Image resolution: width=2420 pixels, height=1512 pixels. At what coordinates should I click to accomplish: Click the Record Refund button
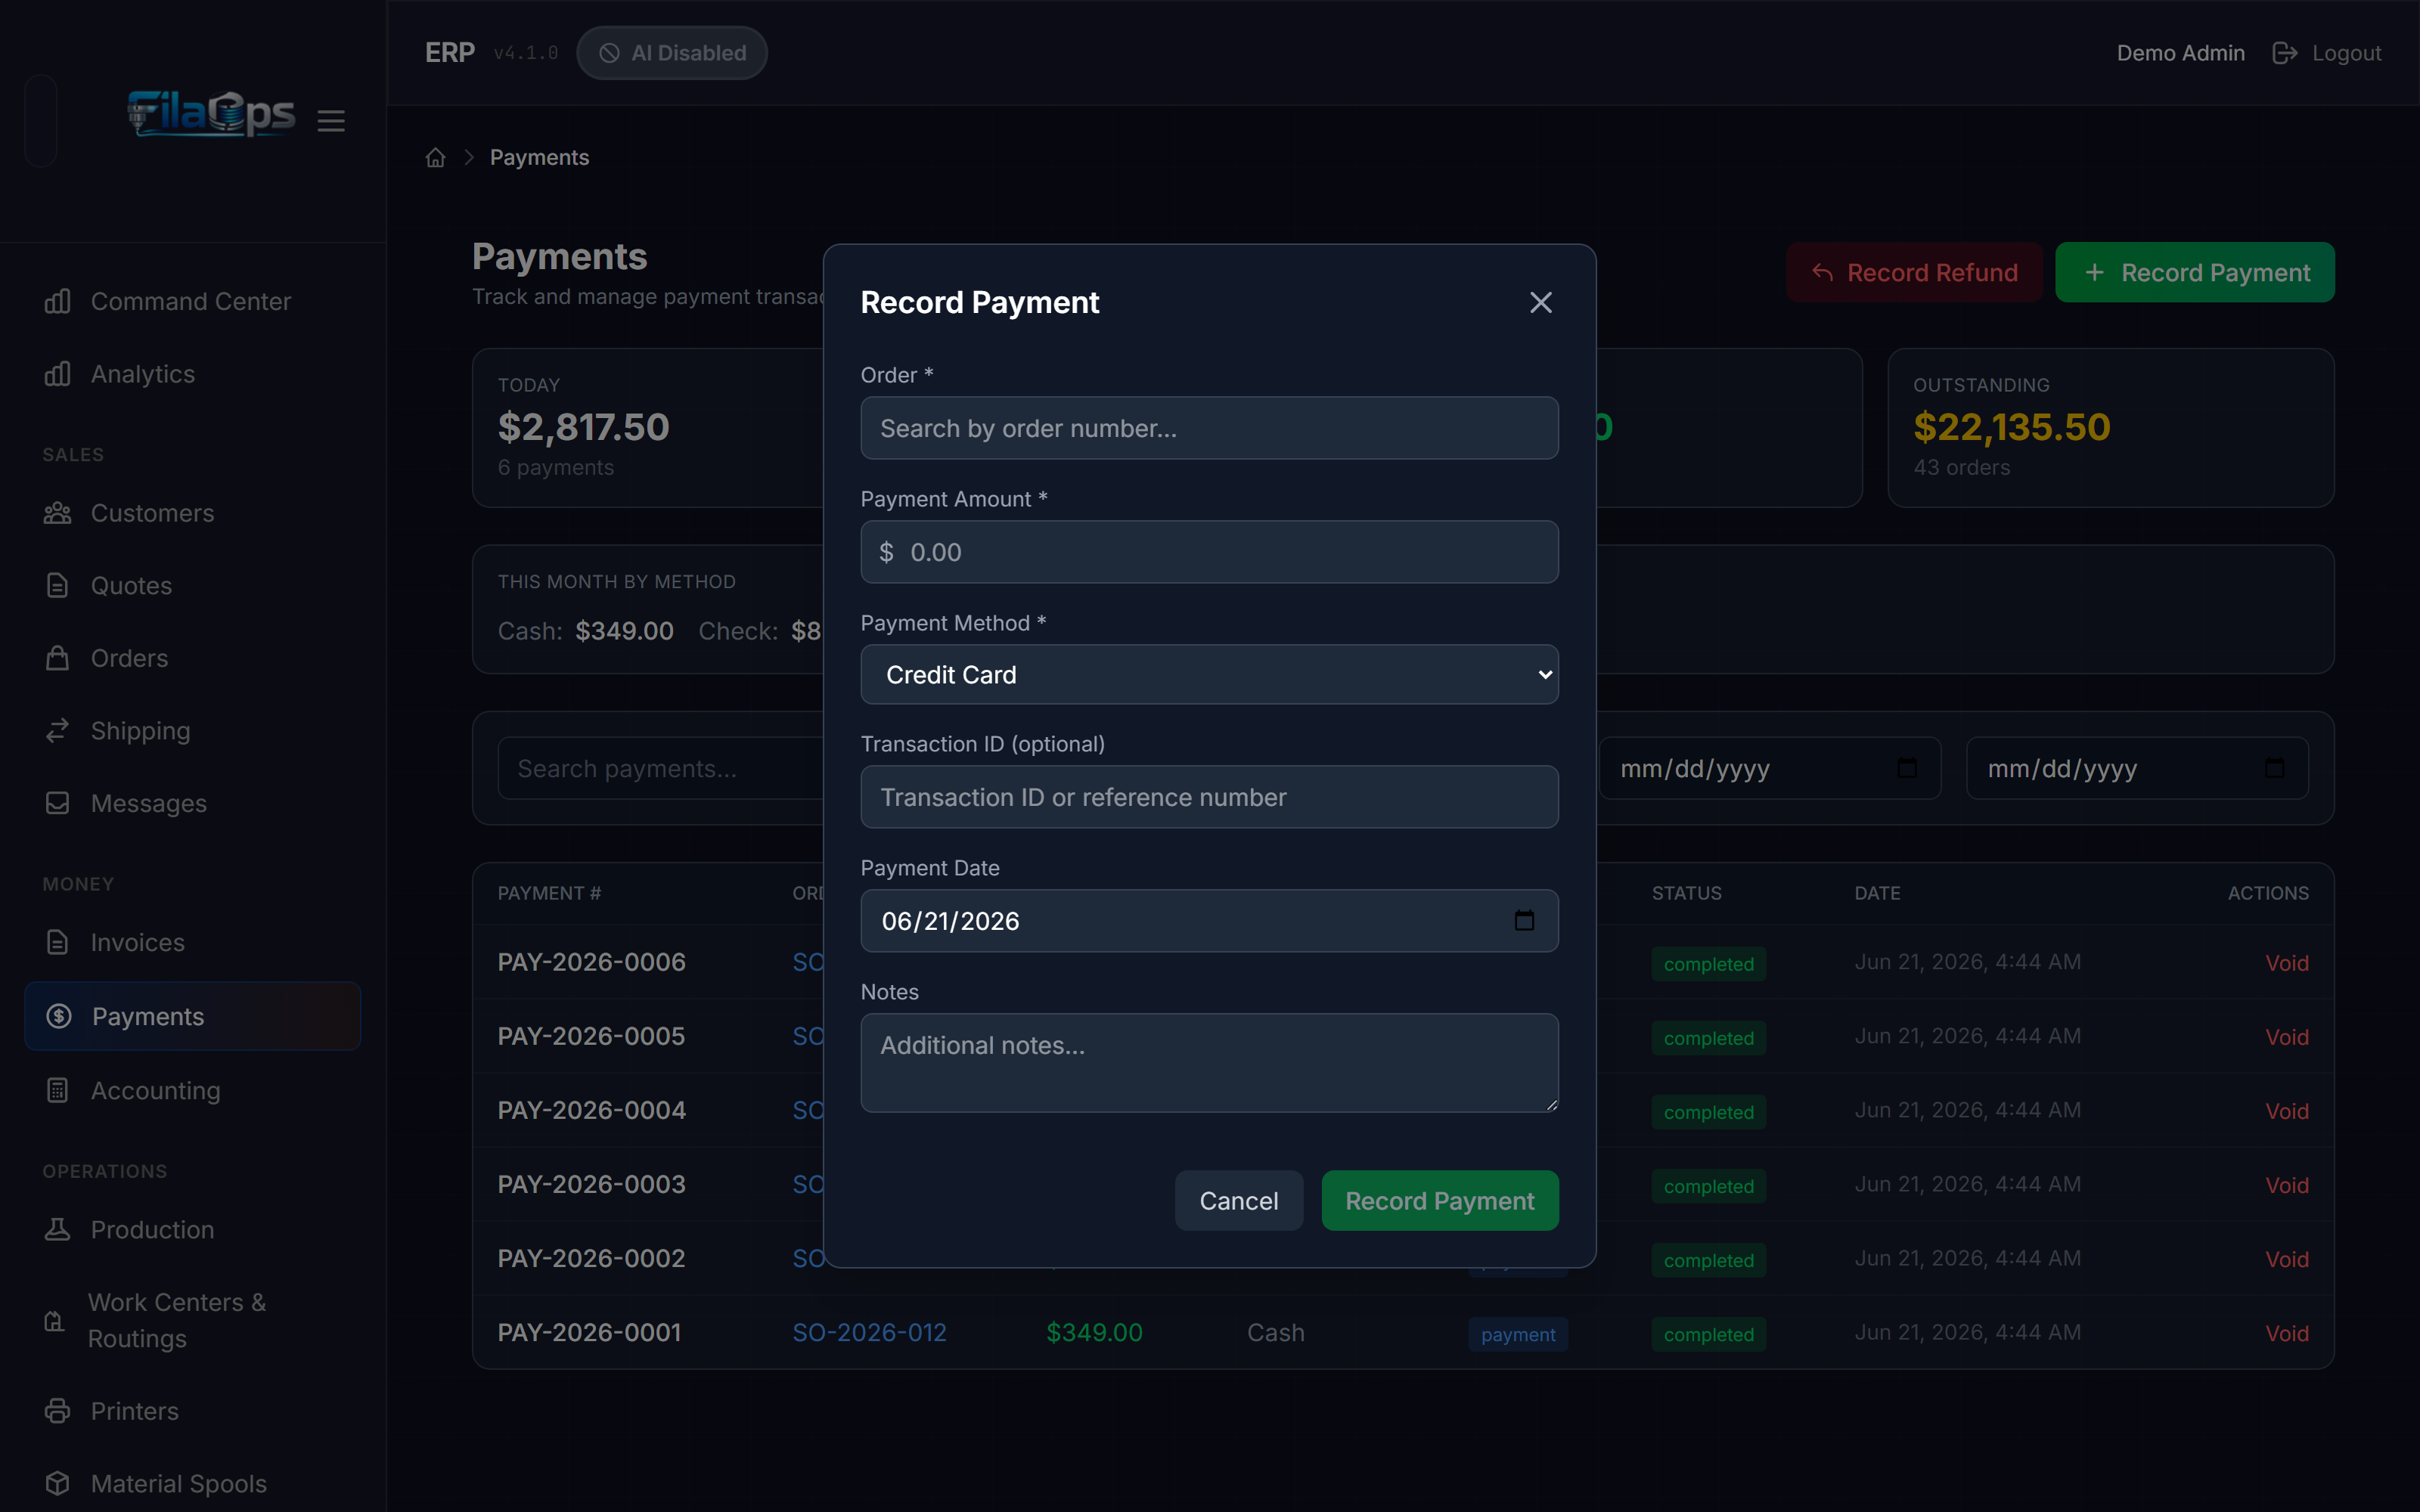[1914, 272]
